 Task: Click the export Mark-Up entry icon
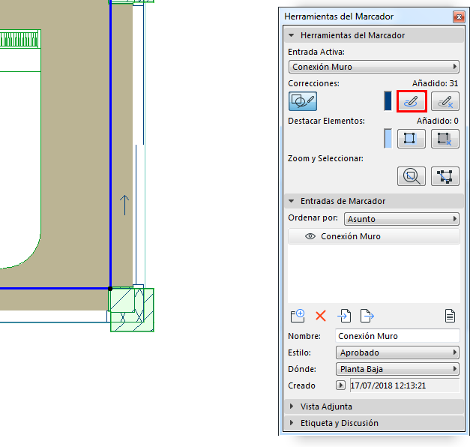click(x=367, y=316)
